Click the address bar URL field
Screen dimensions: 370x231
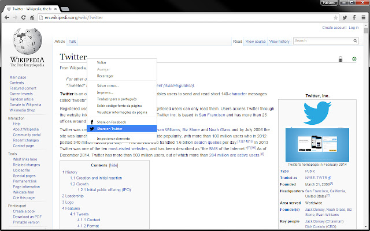[187, 18]
